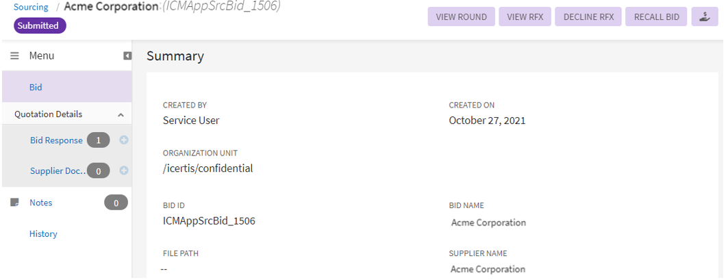Open the History menu item
726x280 pixels.
coord(43,233)
